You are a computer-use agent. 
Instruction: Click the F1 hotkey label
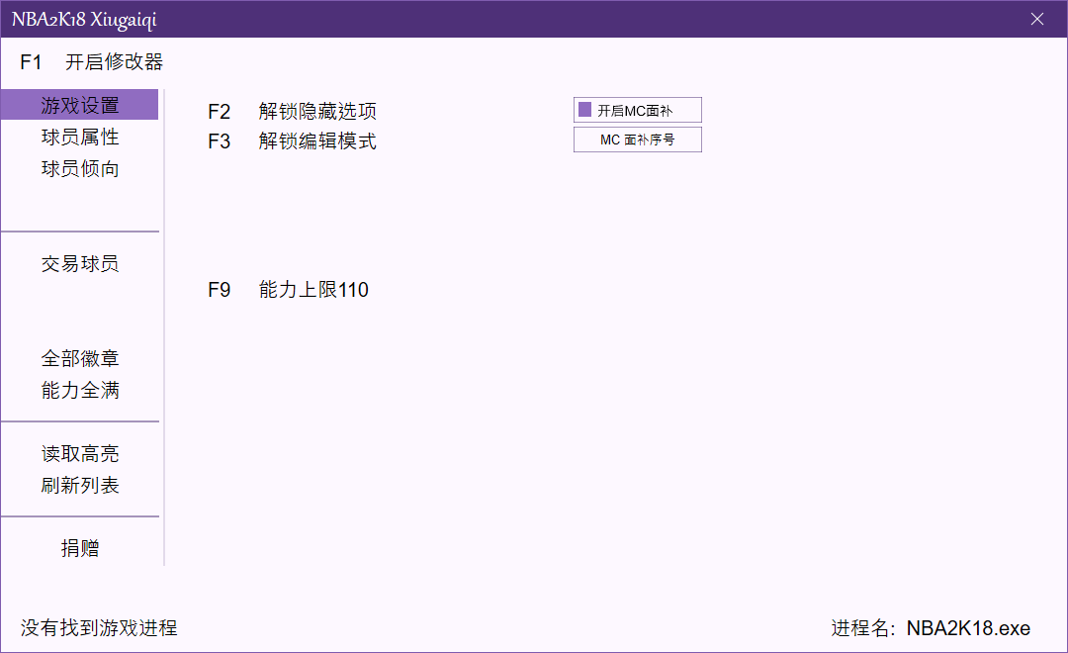click(31, 62)
